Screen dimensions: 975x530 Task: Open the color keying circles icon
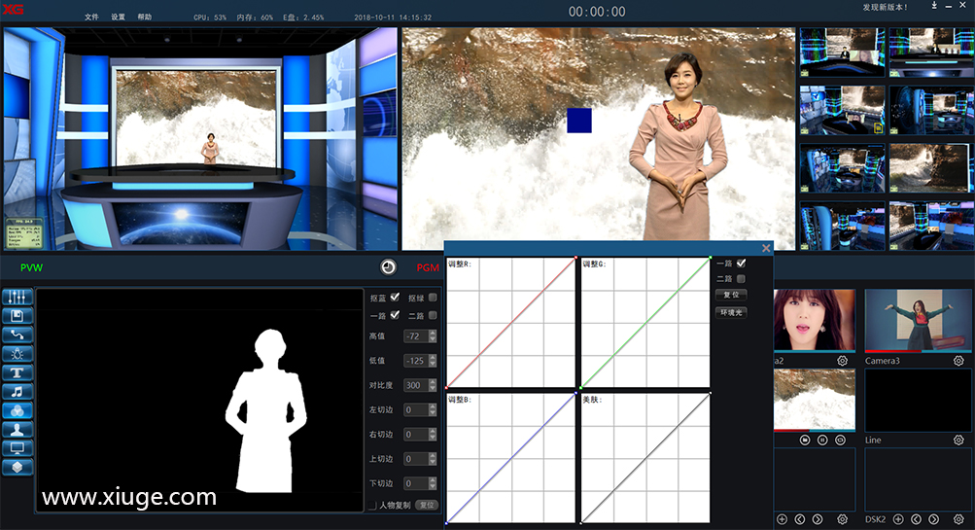click(x=19, y=410)
